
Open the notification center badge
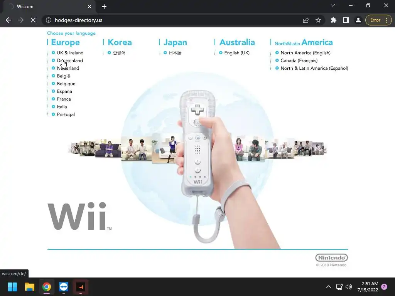tap(384, 287)
